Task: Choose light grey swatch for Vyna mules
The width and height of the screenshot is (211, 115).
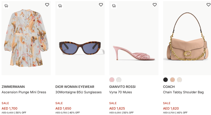Action: pos(119,80)
